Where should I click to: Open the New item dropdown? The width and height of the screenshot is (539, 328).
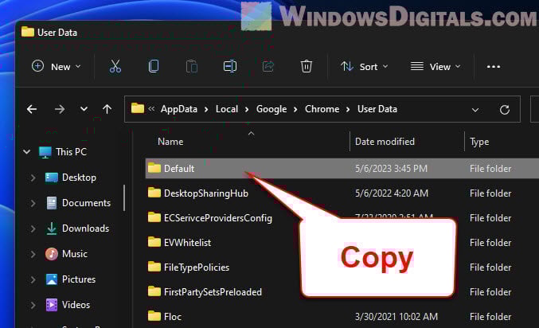[57, 66]
